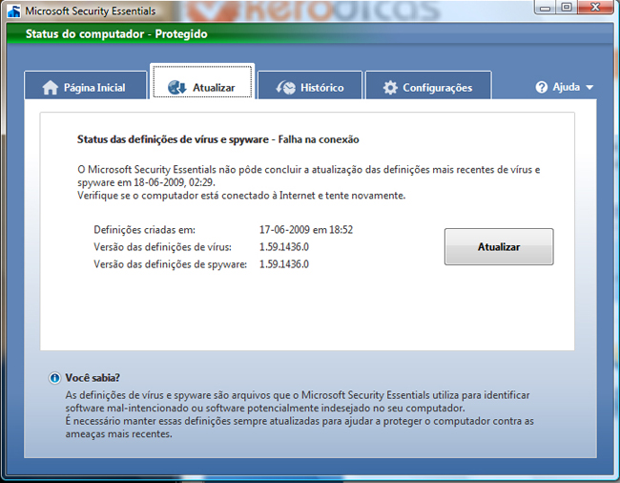620x483 pixels.
Task: Click the virus definitions version 1.59.1436.0
Action: pyautogui.click(x=284, y=247)
